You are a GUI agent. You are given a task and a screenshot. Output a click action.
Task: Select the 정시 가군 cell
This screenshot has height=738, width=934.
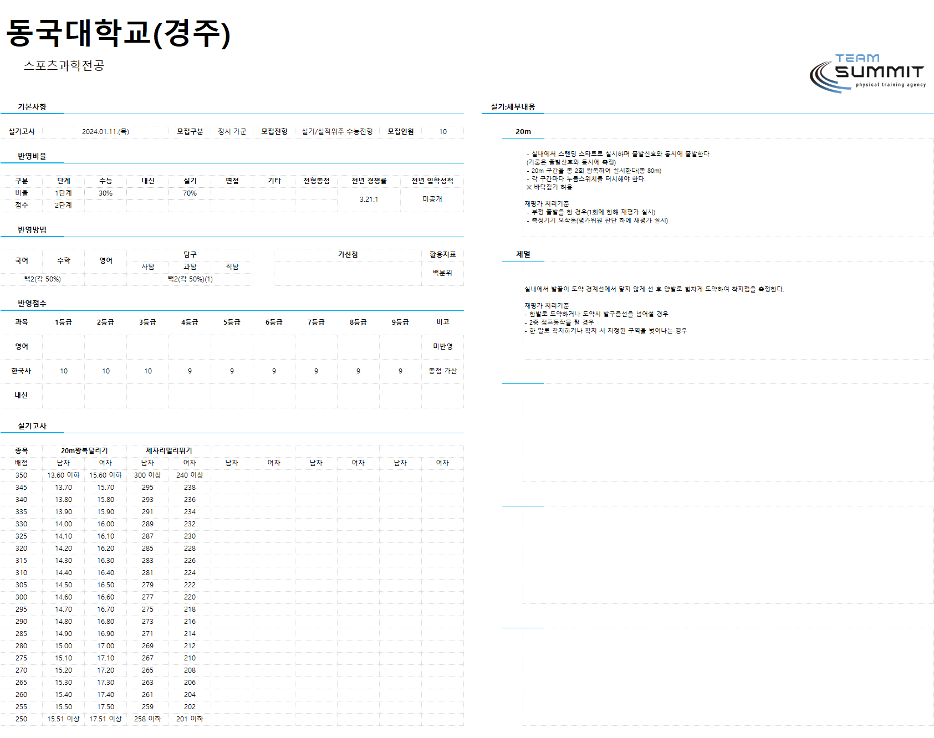pyautogui.click(x=232, y=132)
